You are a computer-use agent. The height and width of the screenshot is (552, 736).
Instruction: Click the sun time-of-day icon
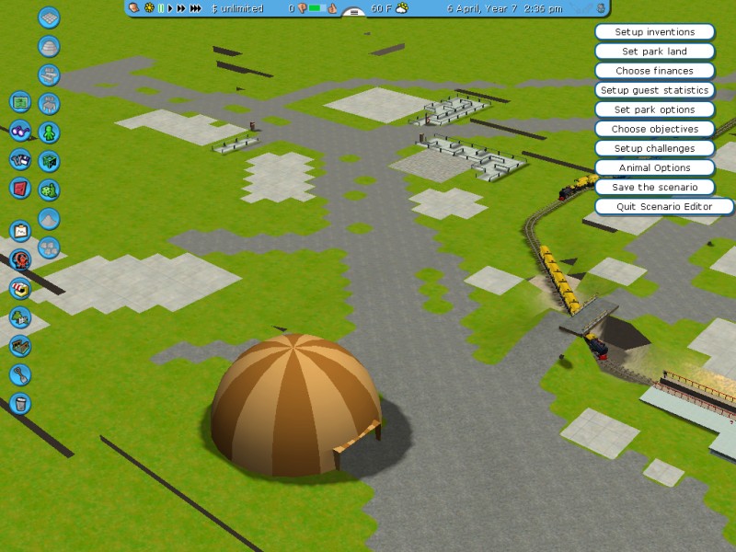[149, 8]
